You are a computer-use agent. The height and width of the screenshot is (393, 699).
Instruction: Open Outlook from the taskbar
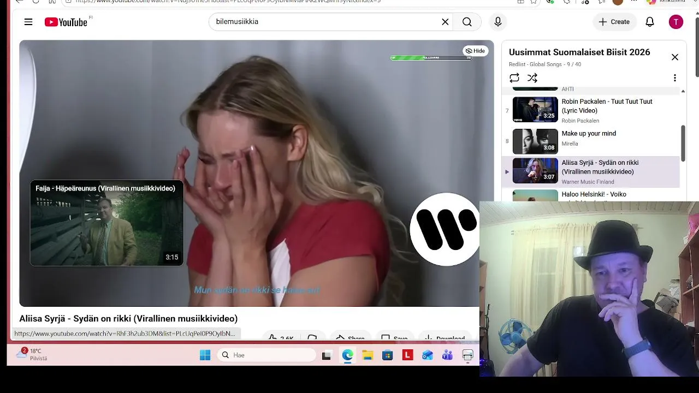pos(427,355)
